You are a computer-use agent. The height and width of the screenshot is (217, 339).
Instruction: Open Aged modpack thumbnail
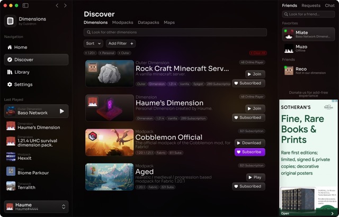click(110, 177)
